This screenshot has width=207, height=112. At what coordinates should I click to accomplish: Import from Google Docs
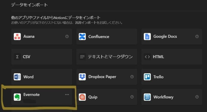click(x=172, y=37)
